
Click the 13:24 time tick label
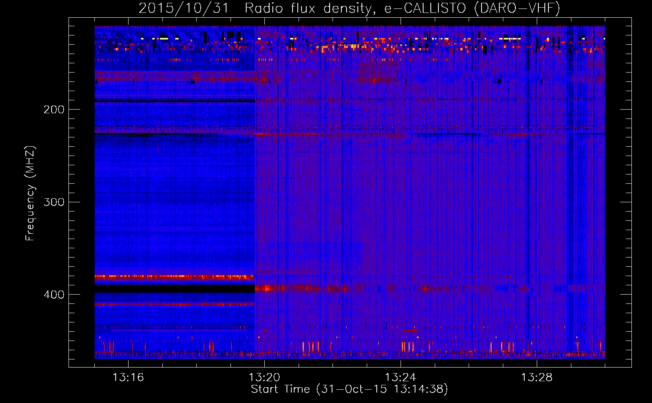[x=401, y=378]
